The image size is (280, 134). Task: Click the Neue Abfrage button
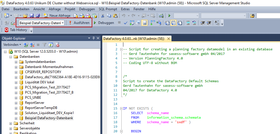click(x=57, y=15)
